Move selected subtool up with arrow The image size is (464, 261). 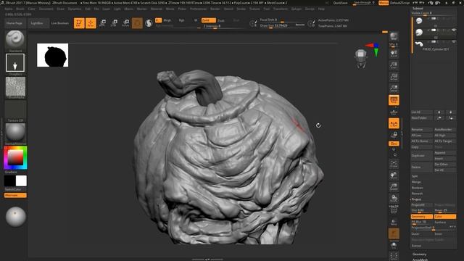pyautogui.click(x=439, y=112)
